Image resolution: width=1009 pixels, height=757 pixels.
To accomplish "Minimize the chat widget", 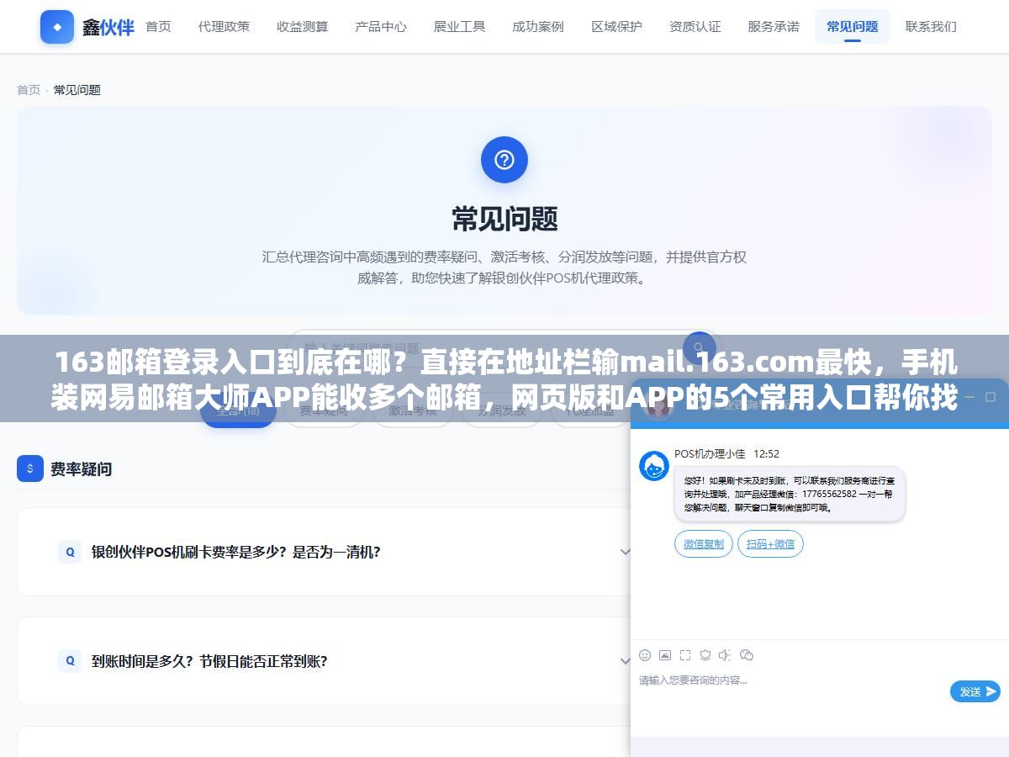I will tap(969, 396).
